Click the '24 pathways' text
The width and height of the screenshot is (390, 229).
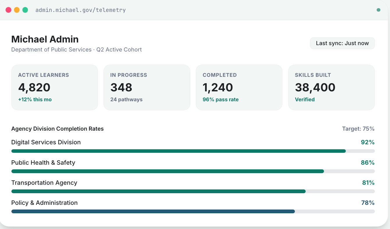(127, 100)
